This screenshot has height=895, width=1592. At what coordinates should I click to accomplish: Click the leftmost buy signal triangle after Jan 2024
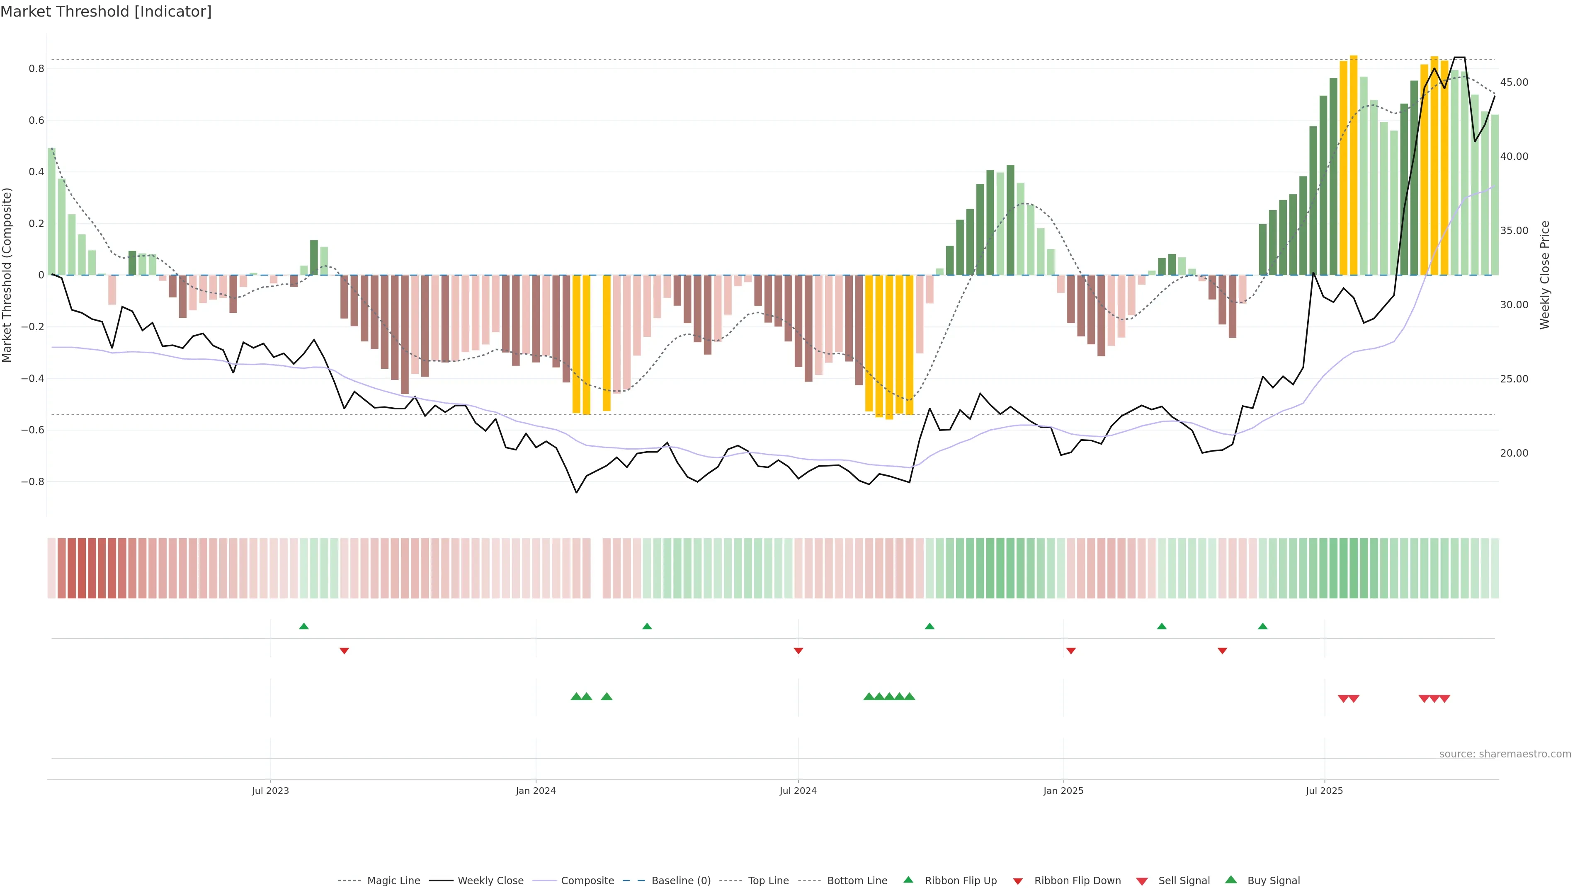point(576,697)
